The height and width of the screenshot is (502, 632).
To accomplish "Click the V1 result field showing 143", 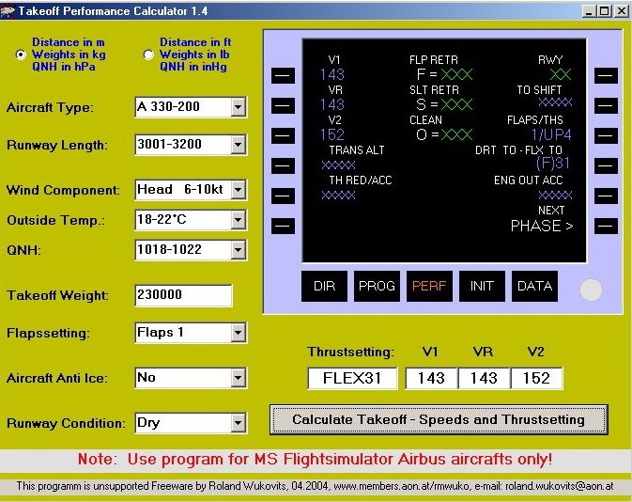I will [x=431, y=378].
